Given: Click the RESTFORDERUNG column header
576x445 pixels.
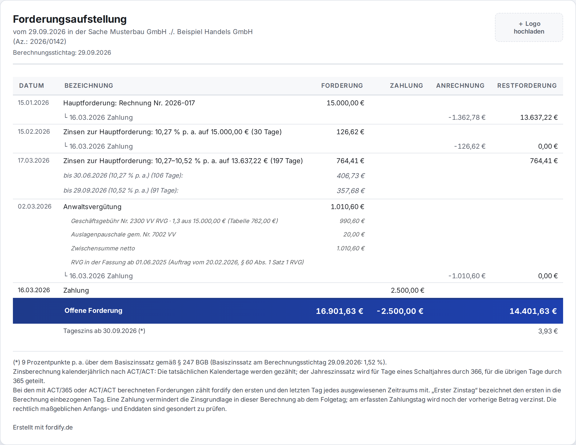Looking at the screenshot, I should (x=527, y=85).
